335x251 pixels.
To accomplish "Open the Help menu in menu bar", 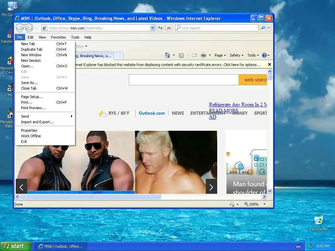I will [88, 37].
